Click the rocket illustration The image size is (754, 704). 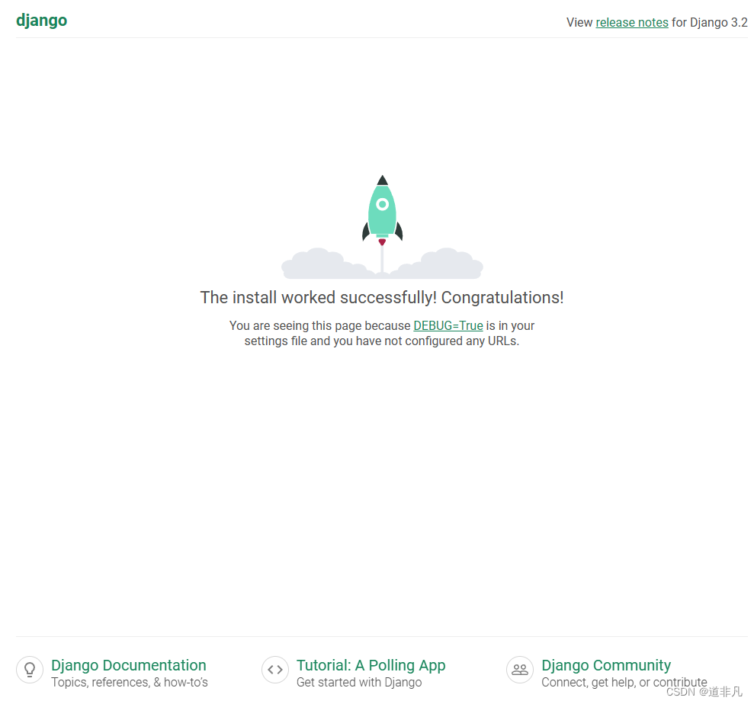(382, 227)
